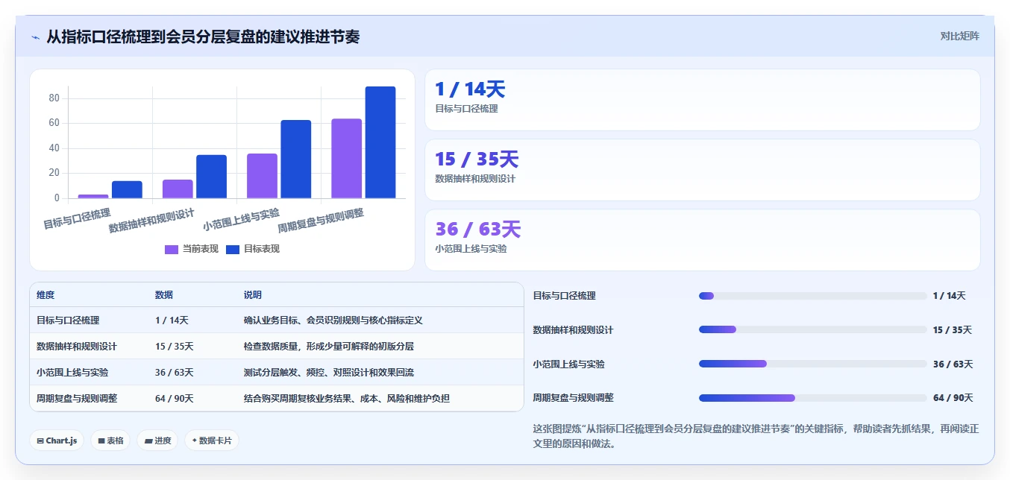This screenshot has height=480, width=1010.
Task: Click chart axis label 周期复盘与规则调整
Action: 321,221
